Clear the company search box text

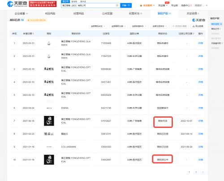pyautogui.click(x=117, y=5)
